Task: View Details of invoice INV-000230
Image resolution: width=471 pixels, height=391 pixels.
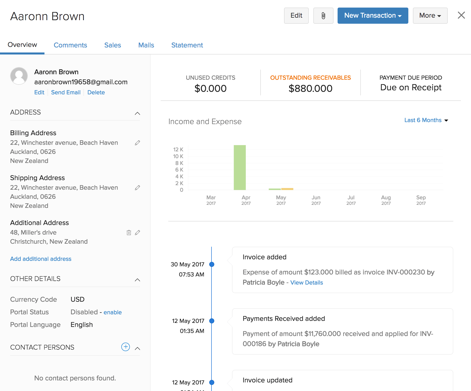Action: click(307, 283)
